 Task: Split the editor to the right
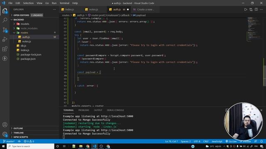click(x=256, y=10)
